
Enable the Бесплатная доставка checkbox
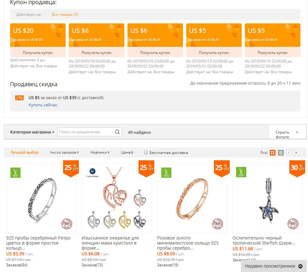coord(146,153)
